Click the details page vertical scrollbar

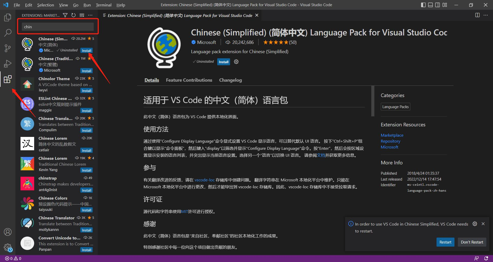(373, 101)
